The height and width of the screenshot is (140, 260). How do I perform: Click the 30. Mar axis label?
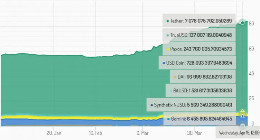tap(195, 133)
